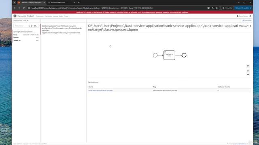259x145 pixels.
Task: Open a new browser tab with plus
Action: click(79, 3)
